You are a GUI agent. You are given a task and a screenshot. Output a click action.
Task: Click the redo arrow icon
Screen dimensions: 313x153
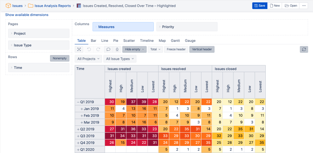(98, 50)
